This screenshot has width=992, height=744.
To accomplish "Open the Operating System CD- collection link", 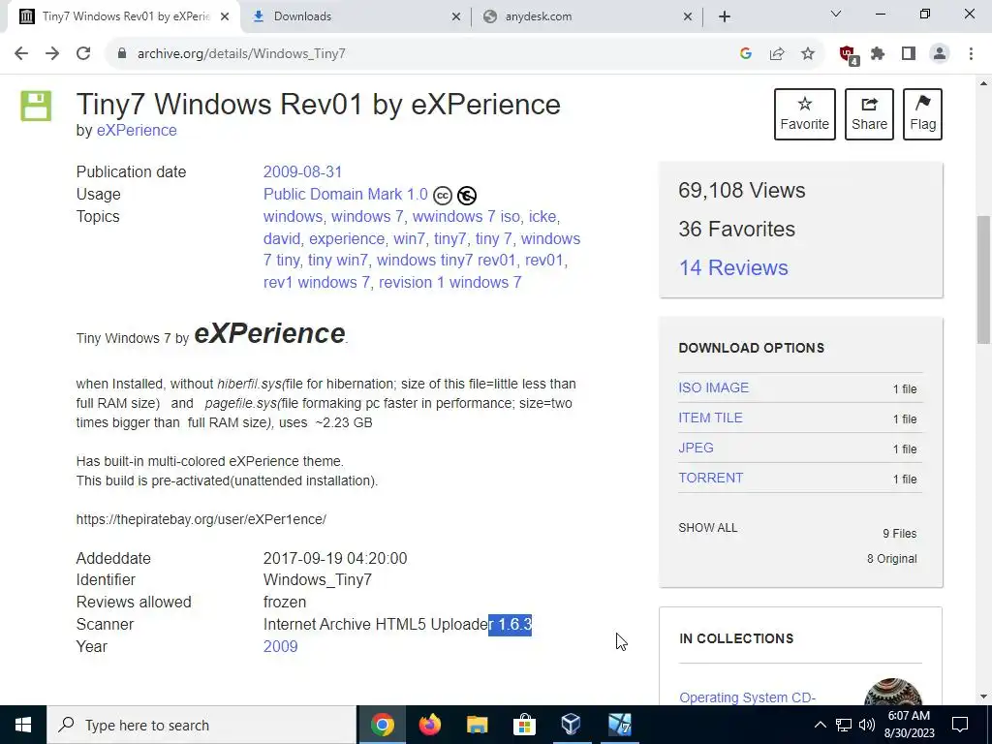I will pos(747,697).
